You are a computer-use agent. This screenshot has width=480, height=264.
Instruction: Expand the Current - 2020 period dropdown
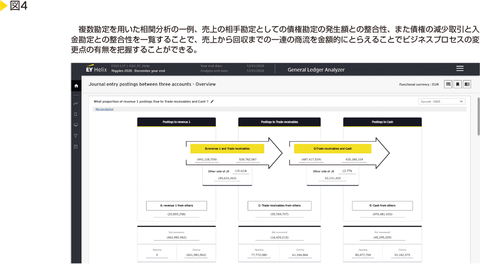pos(442,102)
